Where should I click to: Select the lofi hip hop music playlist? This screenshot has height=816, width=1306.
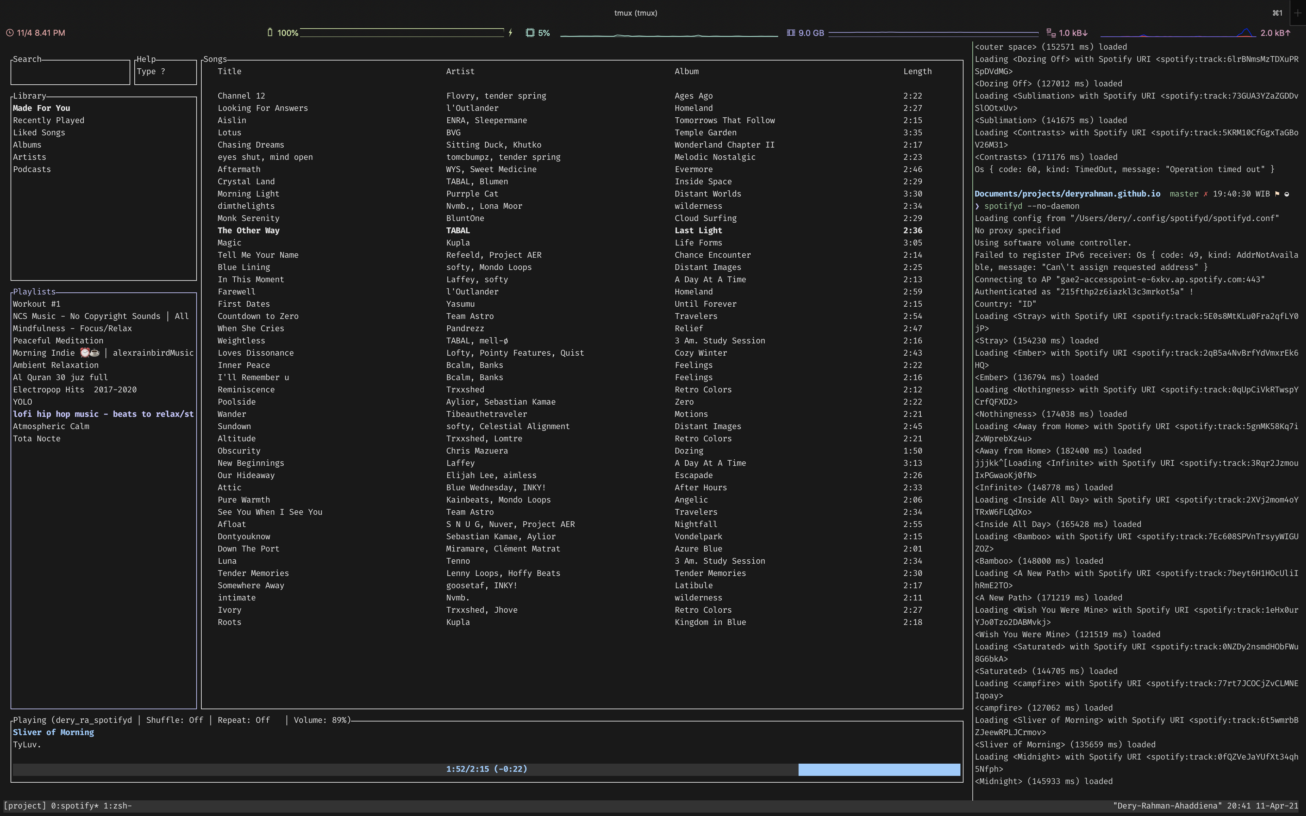(x=103, y=414)
